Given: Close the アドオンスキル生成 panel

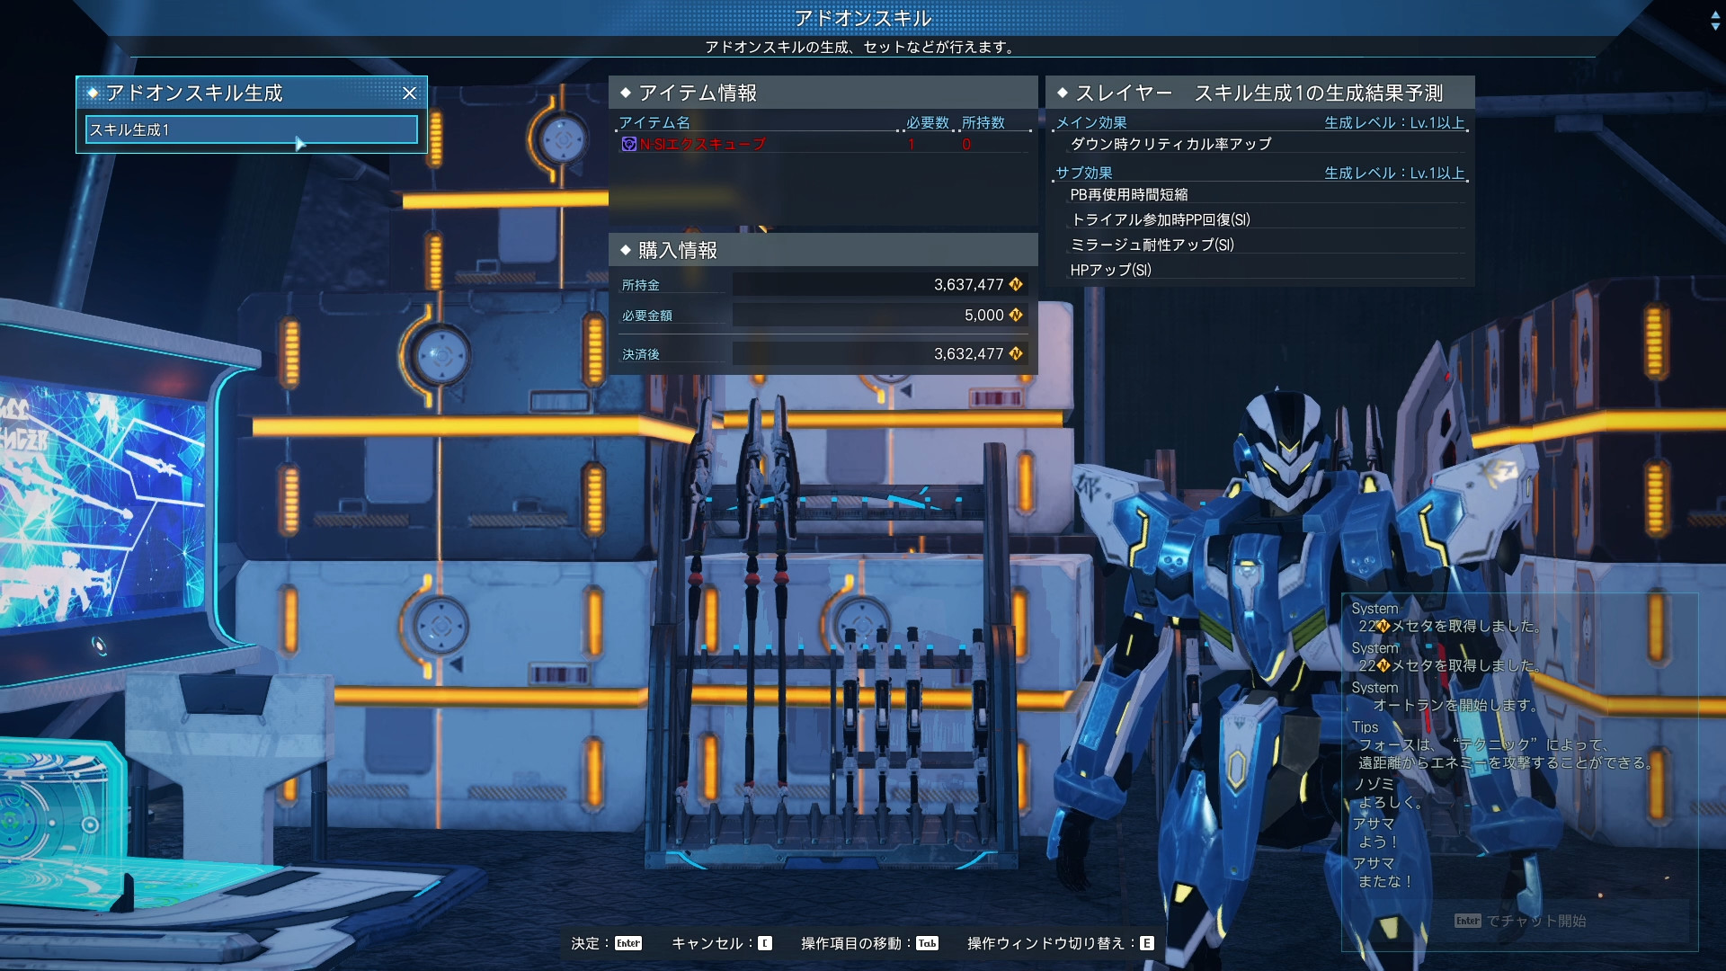Looking at the screenshot, I should tap(409, 93).
